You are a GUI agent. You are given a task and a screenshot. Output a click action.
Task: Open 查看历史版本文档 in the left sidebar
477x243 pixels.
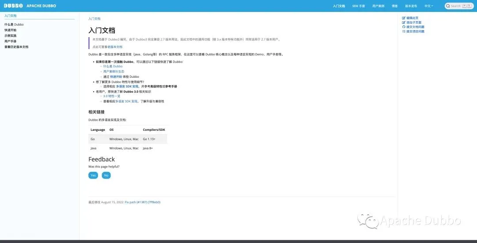coord(16,47)
